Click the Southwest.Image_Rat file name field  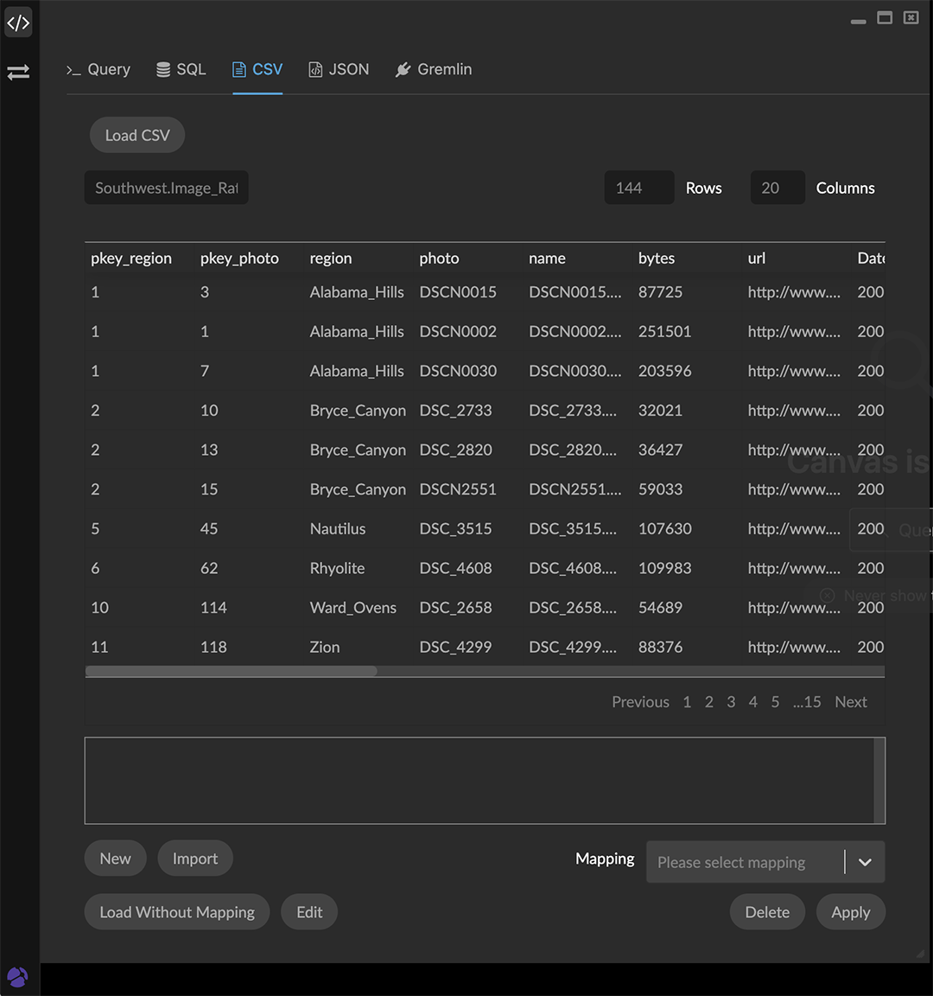click(166, 188)
